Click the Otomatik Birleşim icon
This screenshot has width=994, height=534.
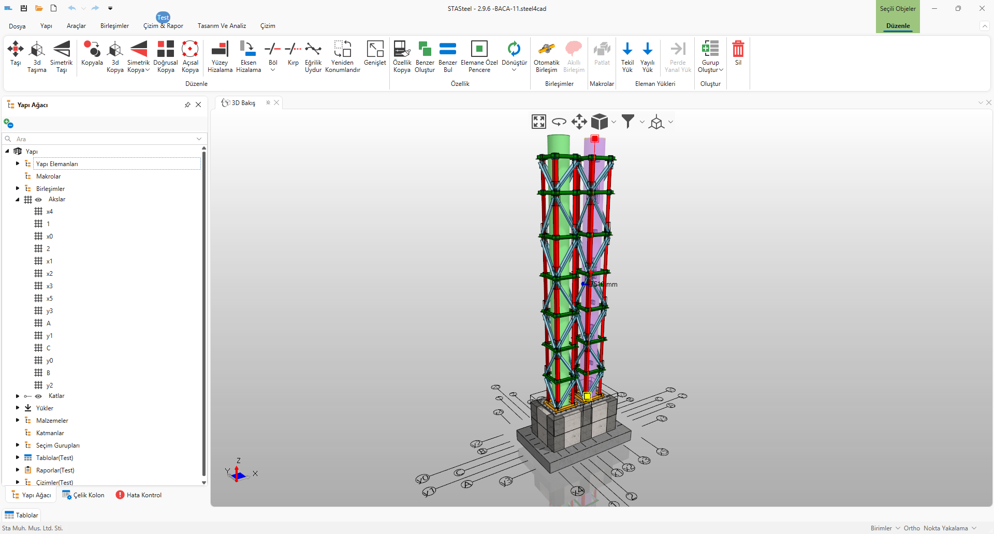547,50
